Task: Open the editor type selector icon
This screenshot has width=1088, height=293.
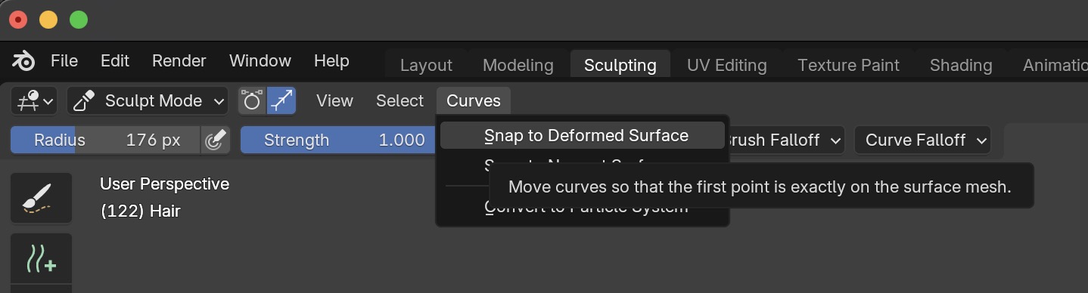Action: [x=35, y=101]
